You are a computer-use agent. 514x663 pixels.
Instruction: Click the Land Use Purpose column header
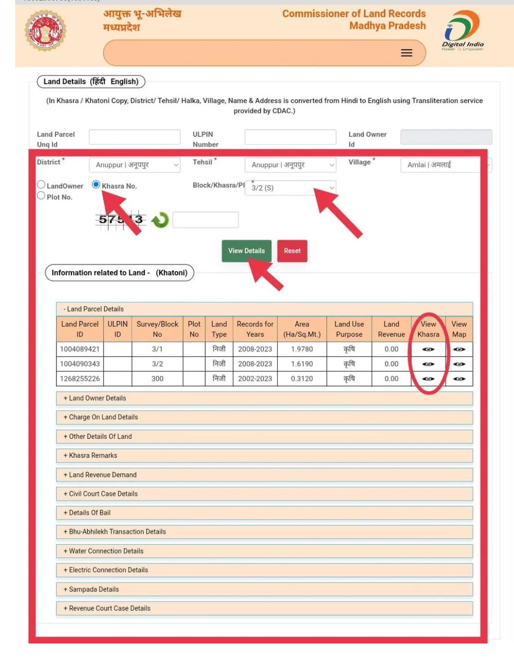tap(349, 329)
